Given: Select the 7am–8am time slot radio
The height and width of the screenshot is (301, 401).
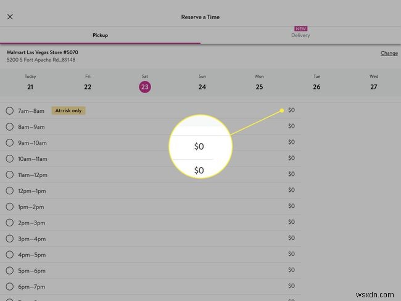Looking at the screenshot, I should tap(10, 111).
